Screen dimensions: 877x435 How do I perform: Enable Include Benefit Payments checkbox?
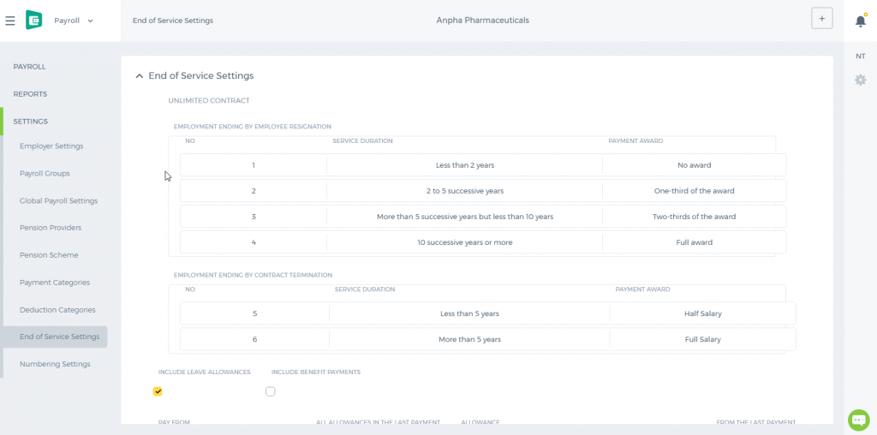(270, 391)
